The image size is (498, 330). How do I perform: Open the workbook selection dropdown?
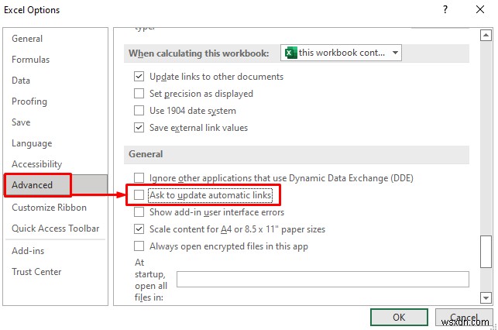(341, 53)
